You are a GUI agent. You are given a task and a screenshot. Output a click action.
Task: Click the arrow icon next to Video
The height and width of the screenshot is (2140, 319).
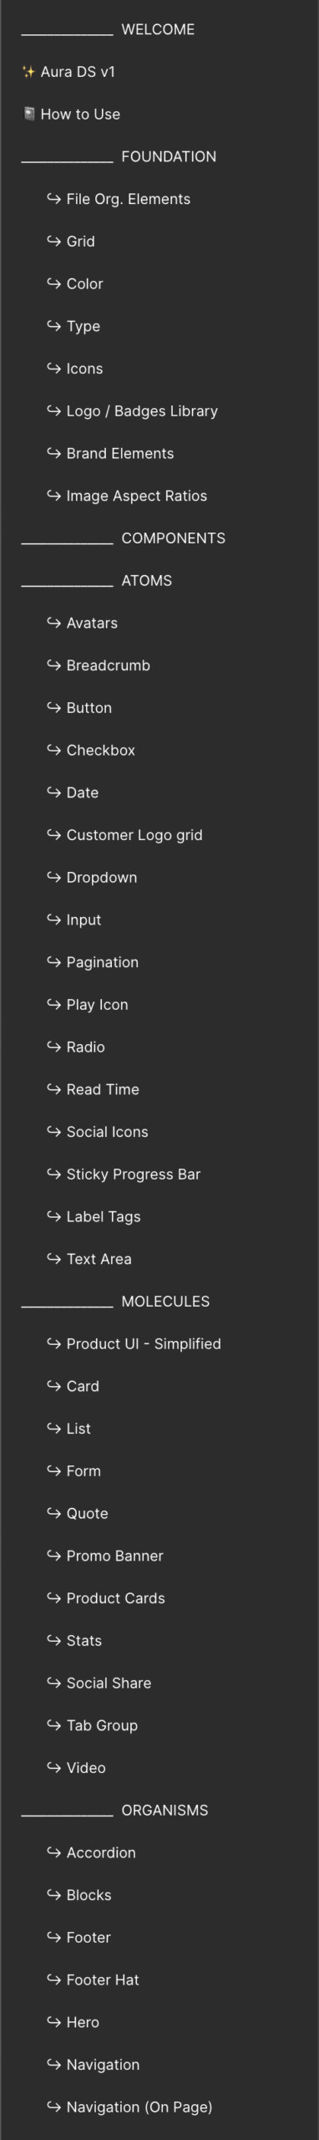pos(54,1767)
